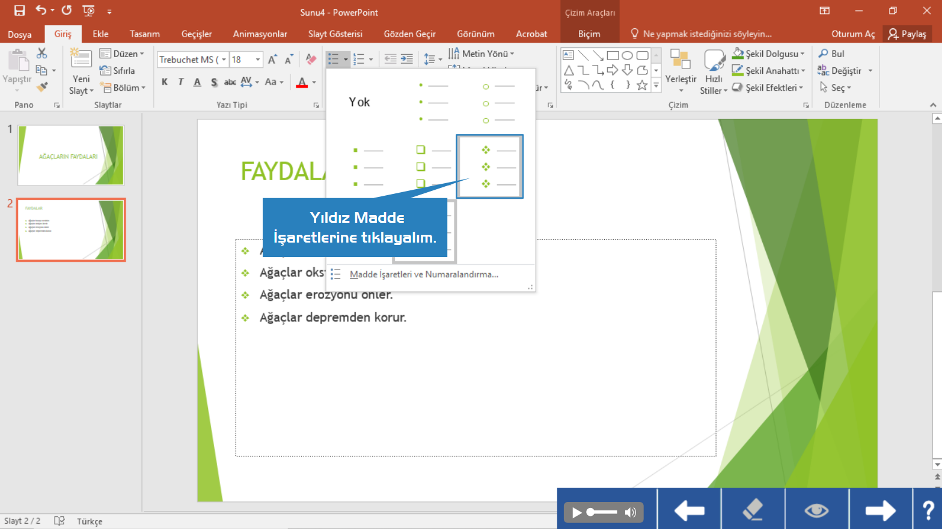The width and height of the screenshot is (942, 529).
Task: Click Bul to find text
Action: (831, 53)
